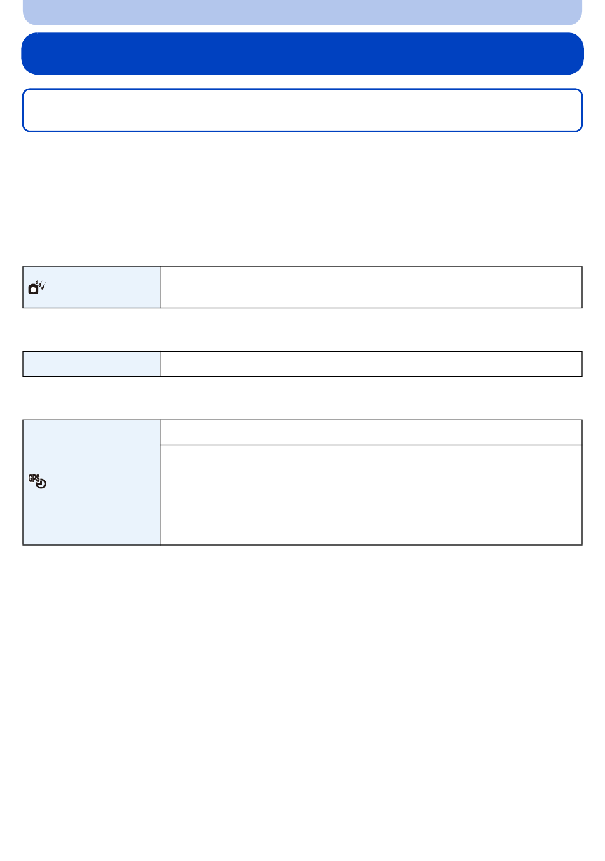
Task: Click inside the blue-outlined white box
Action: point(302,110)
